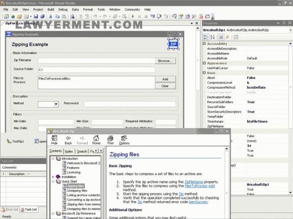Select the RecurseSubfolders property row
This screenshot has width=293, height=219.
point(246,102)
